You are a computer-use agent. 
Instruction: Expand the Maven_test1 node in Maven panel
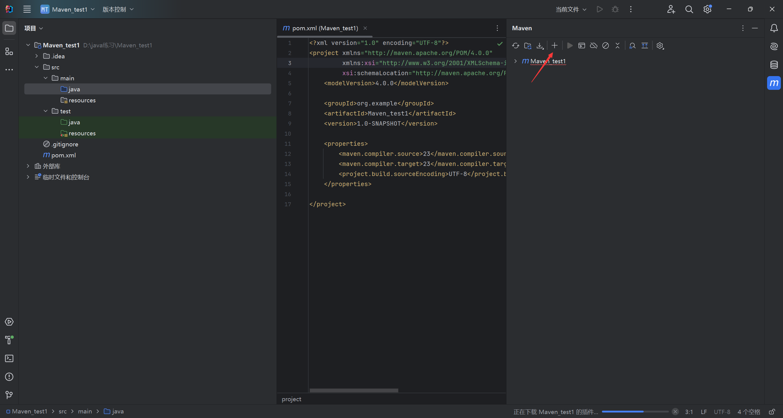point(516,61)
